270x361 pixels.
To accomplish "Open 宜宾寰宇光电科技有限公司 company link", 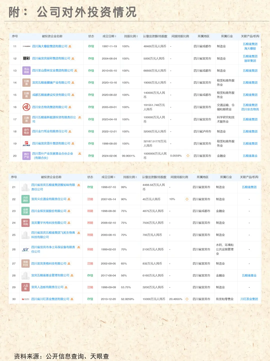I will point(49,223).
